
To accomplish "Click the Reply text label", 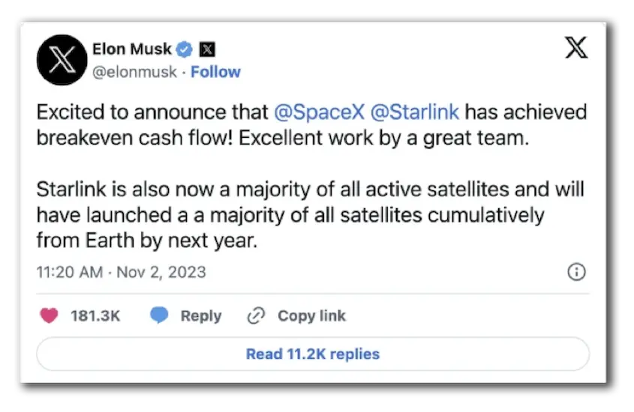I will [200, 316].
